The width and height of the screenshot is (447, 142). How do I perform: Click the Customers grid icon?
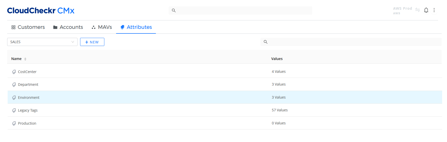click(x=14, y=27)
